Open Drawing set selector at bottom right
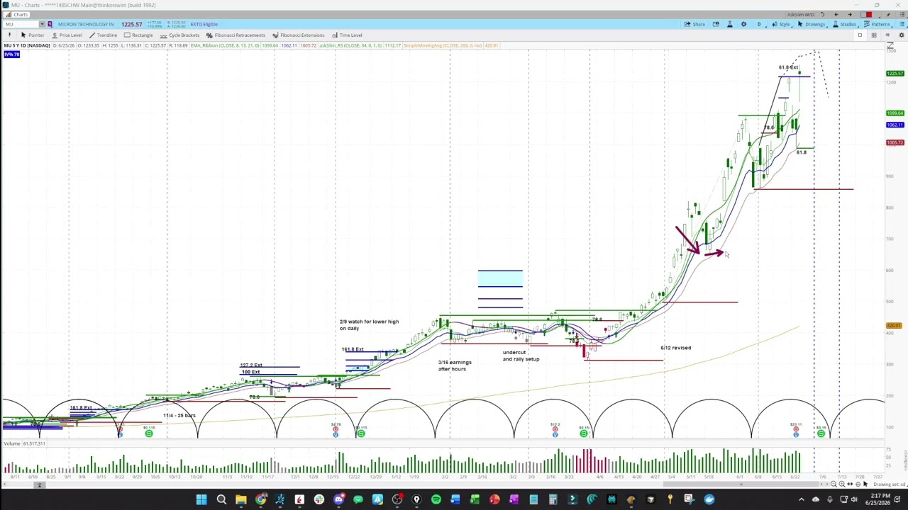 click(890, 484)
